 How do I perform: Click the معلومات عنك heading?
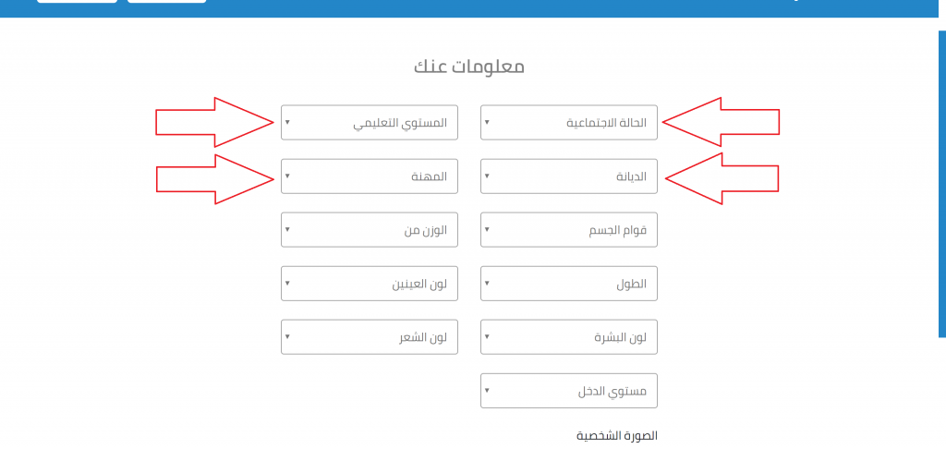(468, 67)
